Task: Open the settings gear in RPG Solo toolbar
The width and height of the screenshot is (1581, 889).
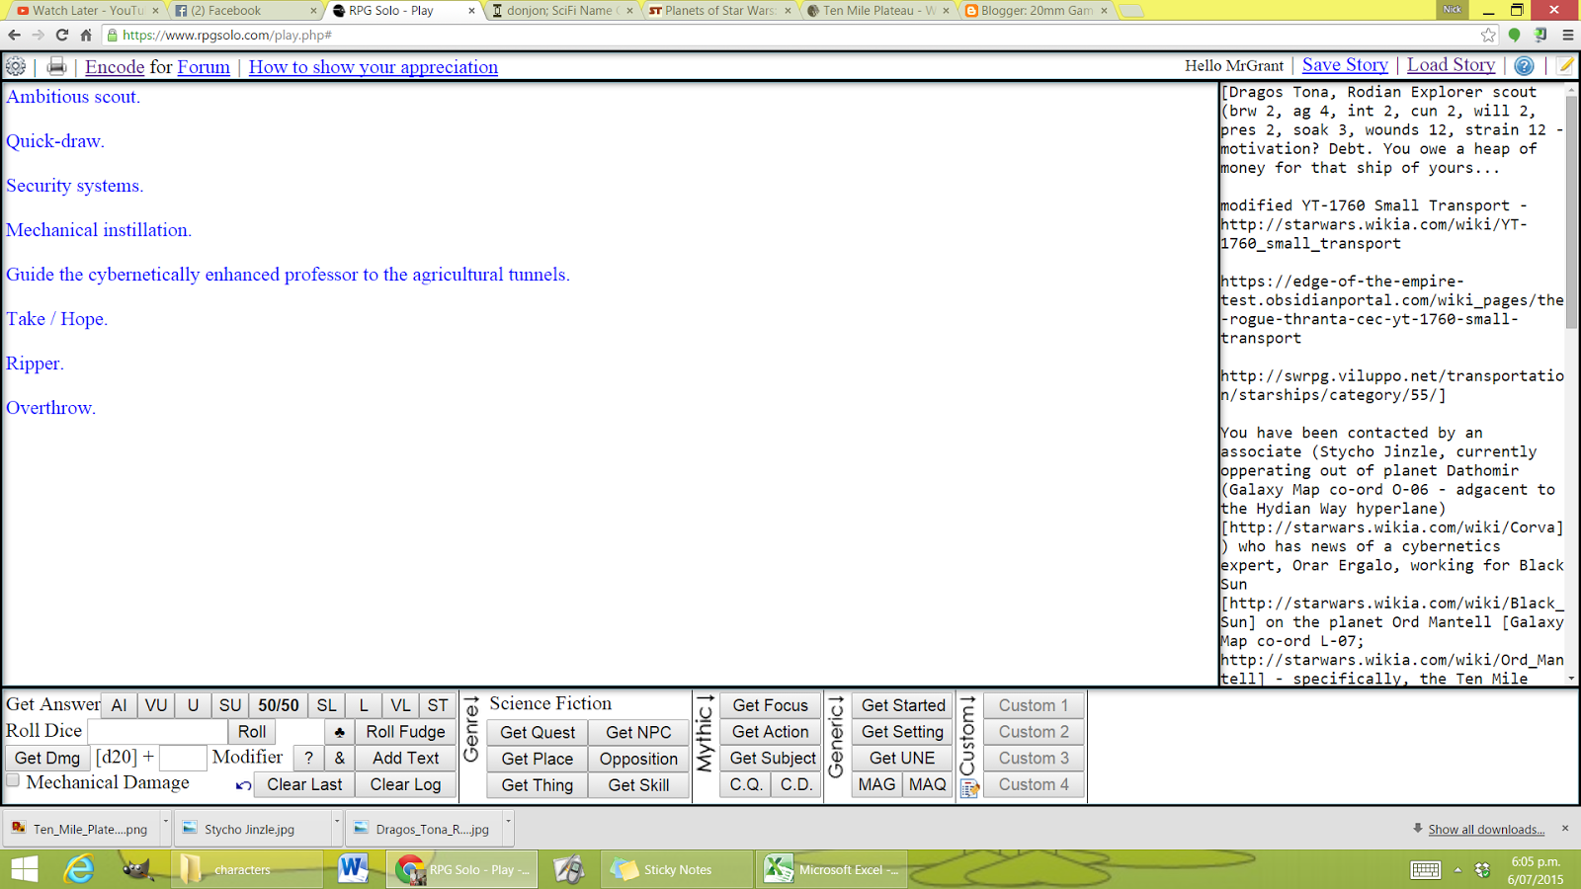Action: coord(16,66)
